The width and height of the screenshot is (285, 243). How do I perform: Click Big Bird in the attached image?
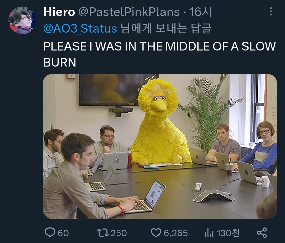coord(159,124)
